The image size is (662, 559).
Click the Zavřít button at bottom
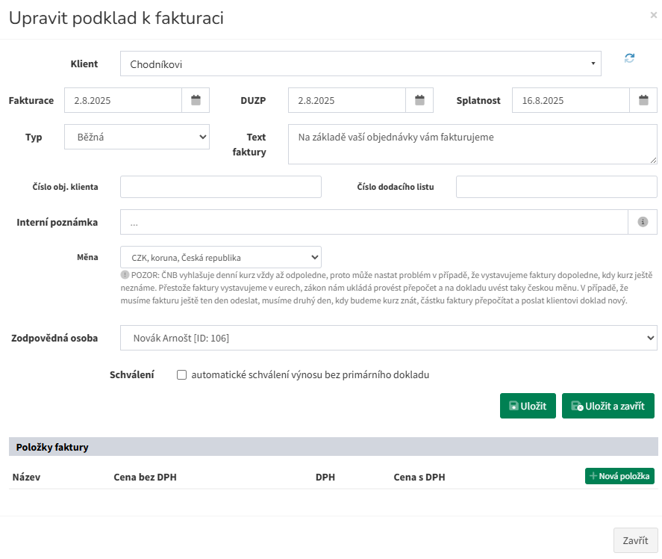coord(635,540)
